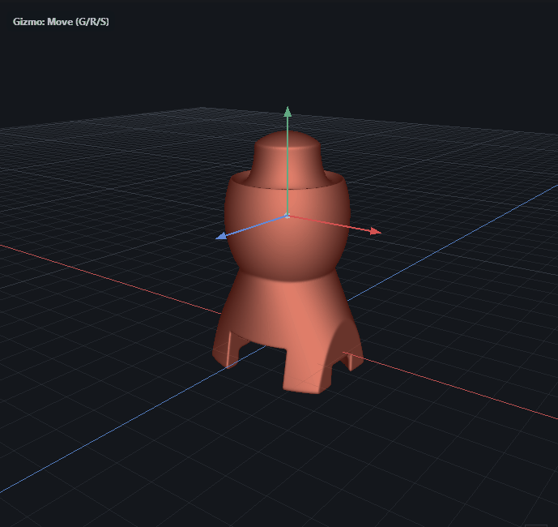This screenshot has height=527, width=558.
Task: Grab the blue Z-axis gizmo arrowhead
Action: 220,238
